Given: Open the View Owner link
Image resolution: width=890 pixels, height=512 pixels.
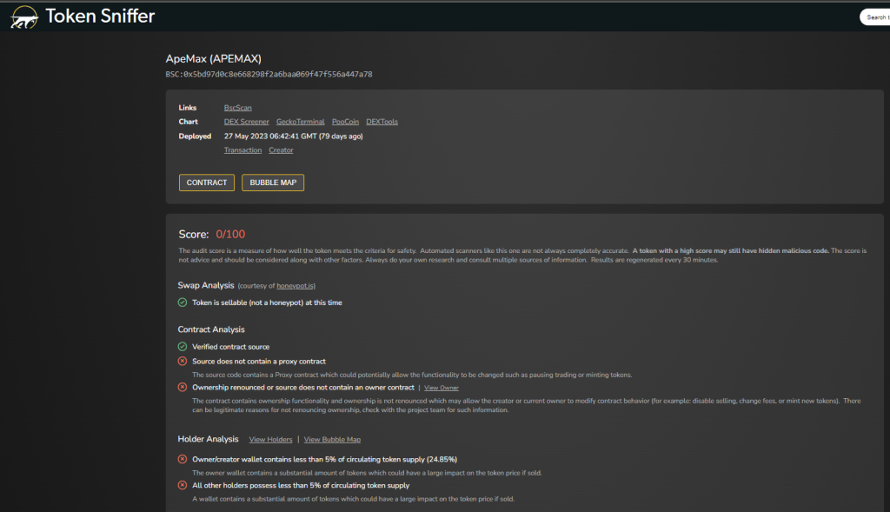Looking at the screenshot, I should [441, 388].
